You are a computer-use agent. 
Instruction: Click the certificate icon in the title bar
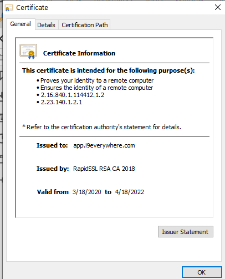pyautogui.click(x=9, y=8)
